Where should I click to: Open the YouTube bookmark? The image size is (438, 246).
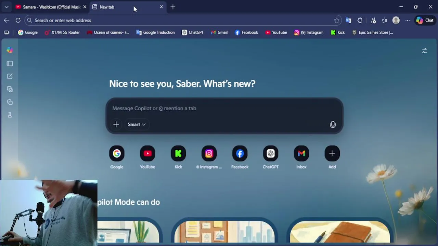coord(276,32)
